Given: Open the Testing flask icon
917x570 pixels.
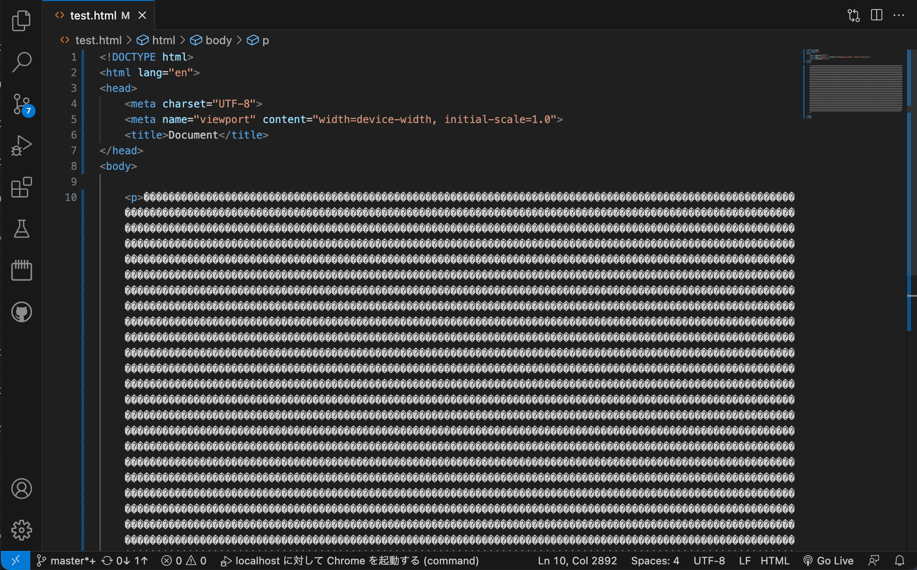Looking at the screenshot, I should [21, 229].
